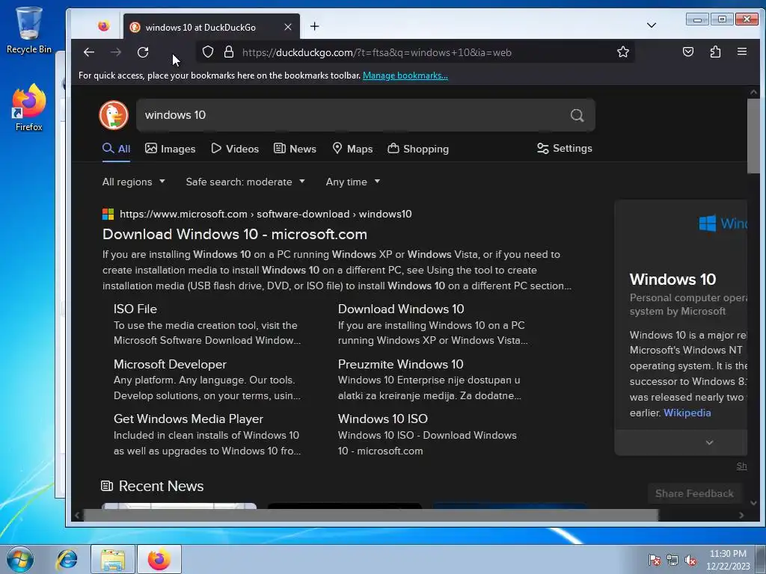
Task: Click the site security padlock icon
Action: (228, 52)
